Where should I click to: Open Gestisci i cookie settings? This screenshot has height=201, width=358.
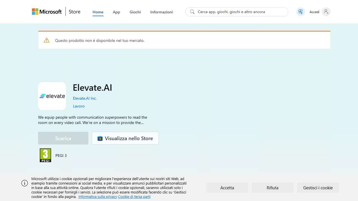pos(318,188)
